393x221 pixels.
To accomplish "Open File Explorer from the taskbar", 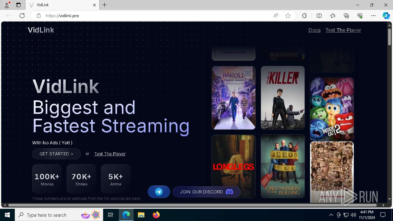I will coord(141,215).
